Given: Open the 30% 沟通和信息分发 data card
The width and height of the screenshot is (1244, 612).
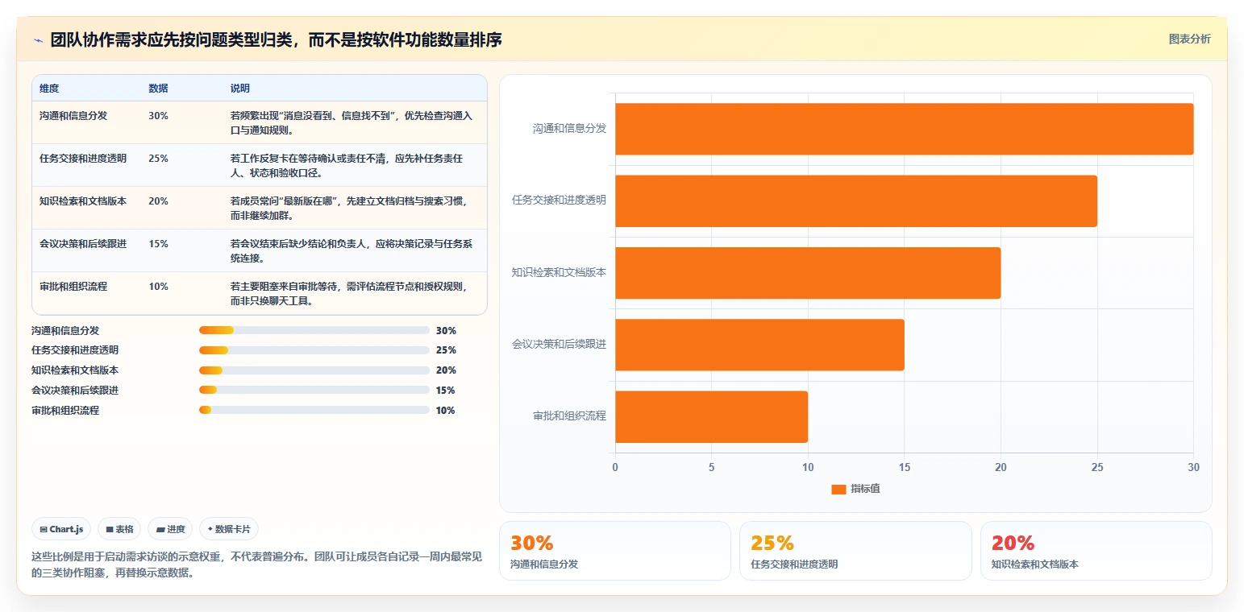Looking at the screenshot, I should 615,551.
